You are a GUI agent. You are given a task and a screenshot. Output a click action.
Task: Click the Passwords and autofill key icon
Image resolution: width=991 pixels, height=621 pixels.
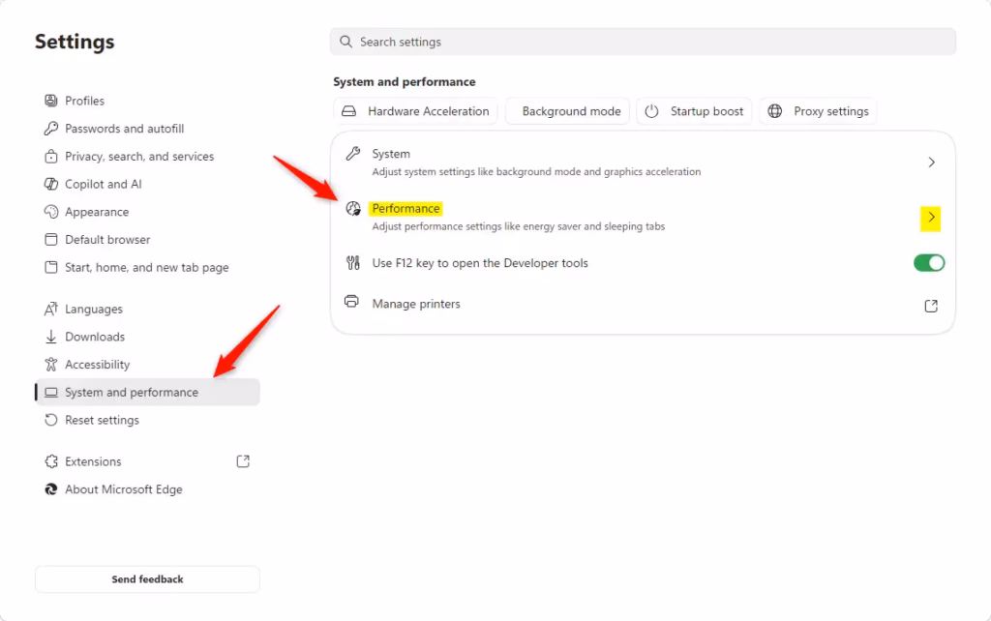[51, 129]
